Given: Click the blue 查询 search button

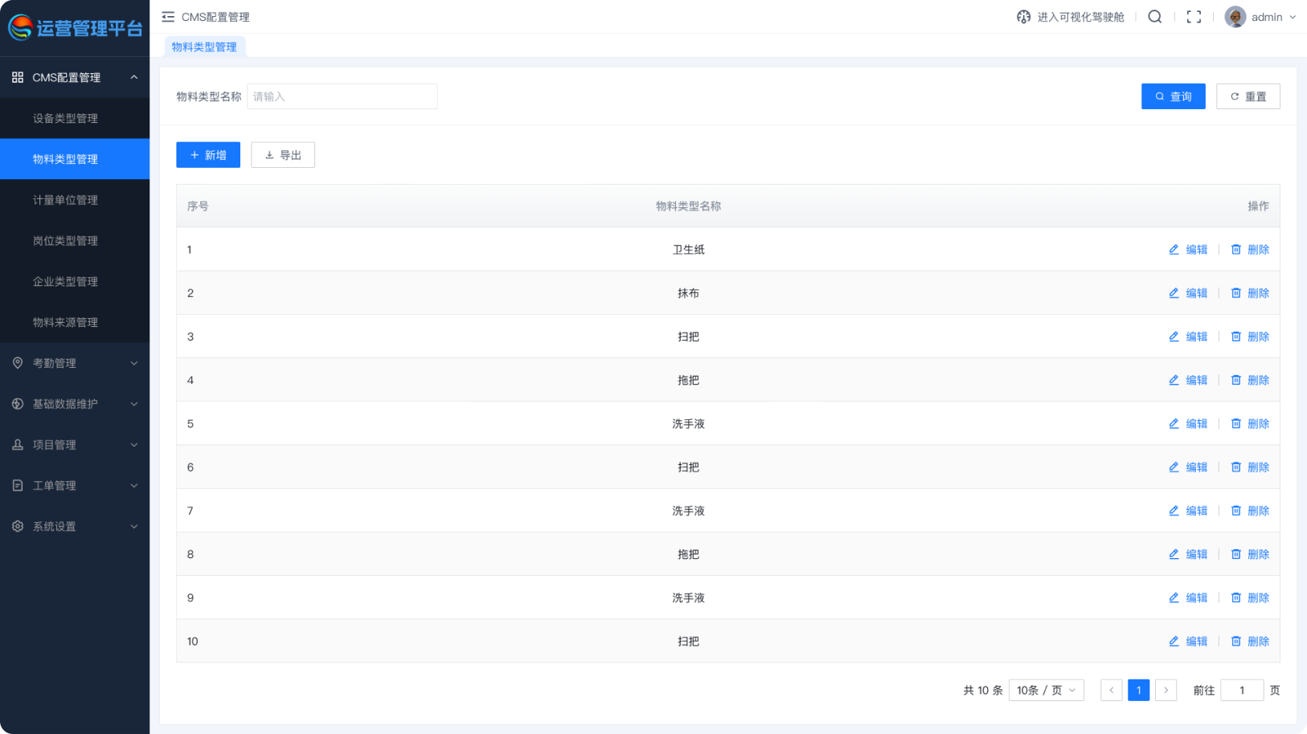Looking at the screenshot, I should click(x=1174, y=96).
